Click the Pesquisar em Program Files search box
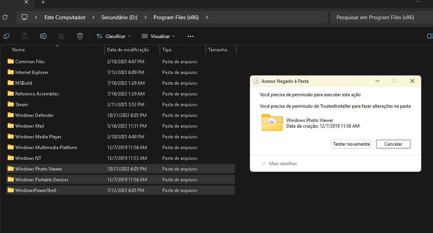The image size is (433, 233). tap(382, 17)
